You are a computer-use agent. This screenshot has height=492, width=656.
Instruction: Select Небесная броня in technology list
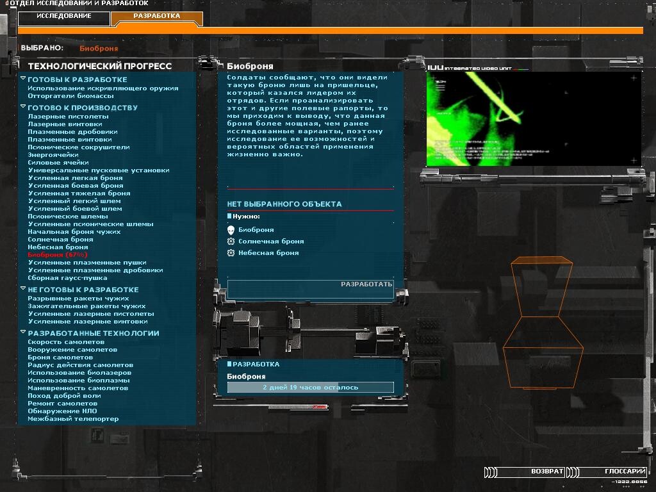click(58, 247)
